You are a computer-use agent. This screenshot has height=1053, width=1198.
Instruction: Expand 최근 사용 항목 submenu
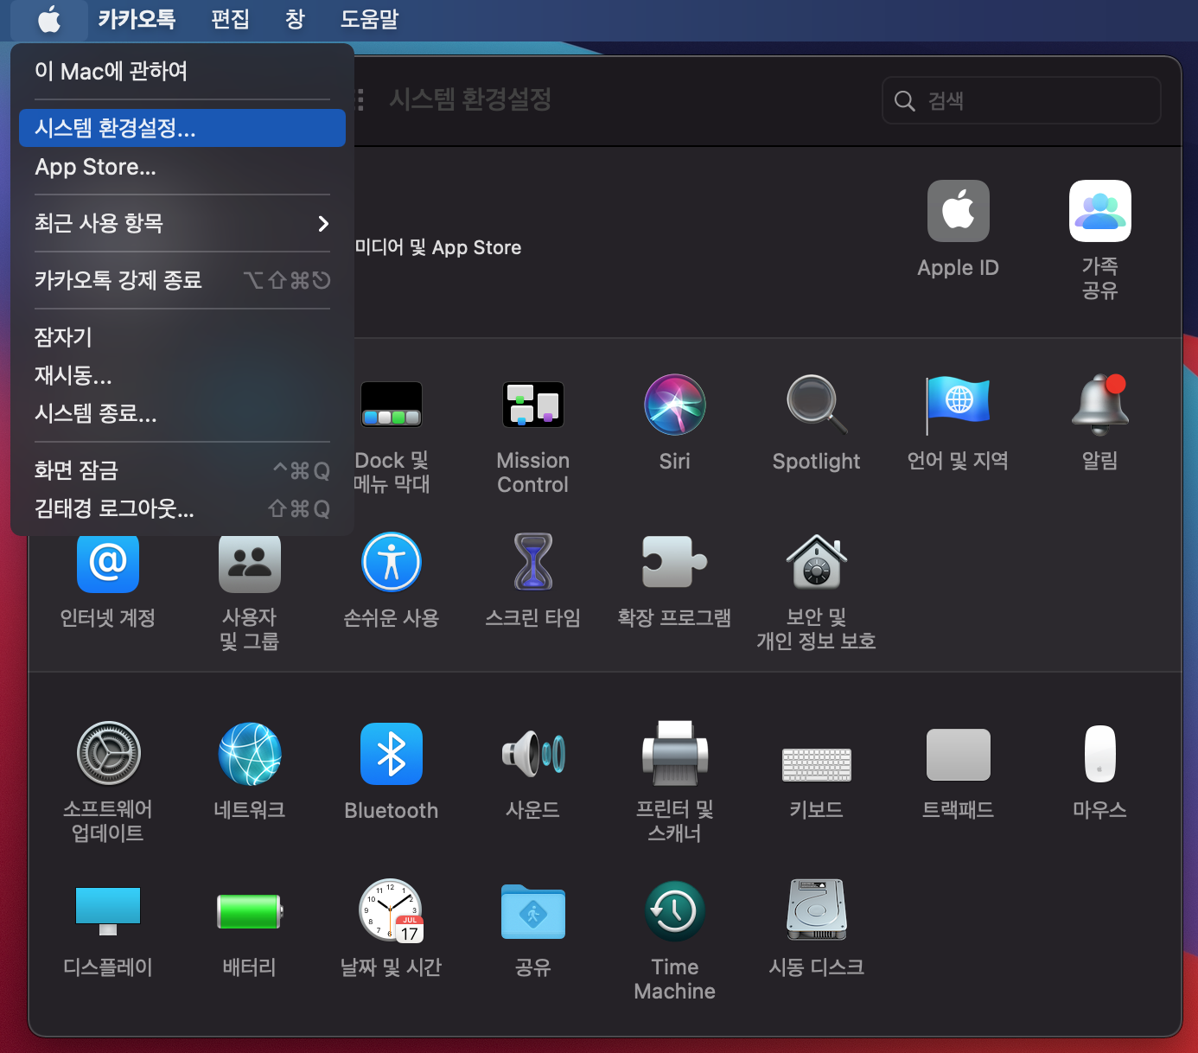[182, 223]
